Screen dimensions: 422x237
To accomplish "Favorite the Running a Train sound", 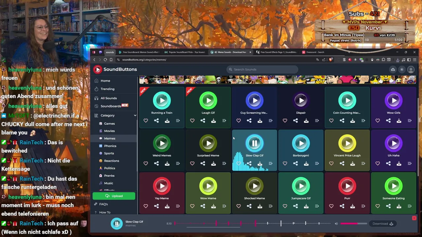I will tap(146, 120).
